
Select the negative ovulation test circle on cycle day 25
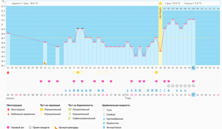click(x=107, y=72)
